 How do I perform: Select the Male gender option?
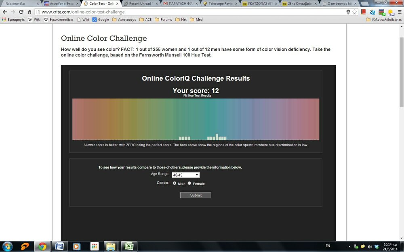pos(175,183)
